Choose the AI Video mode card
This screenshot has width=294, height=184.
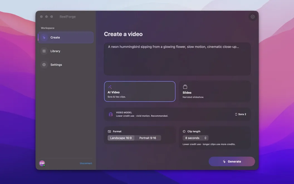coord(140,91)
